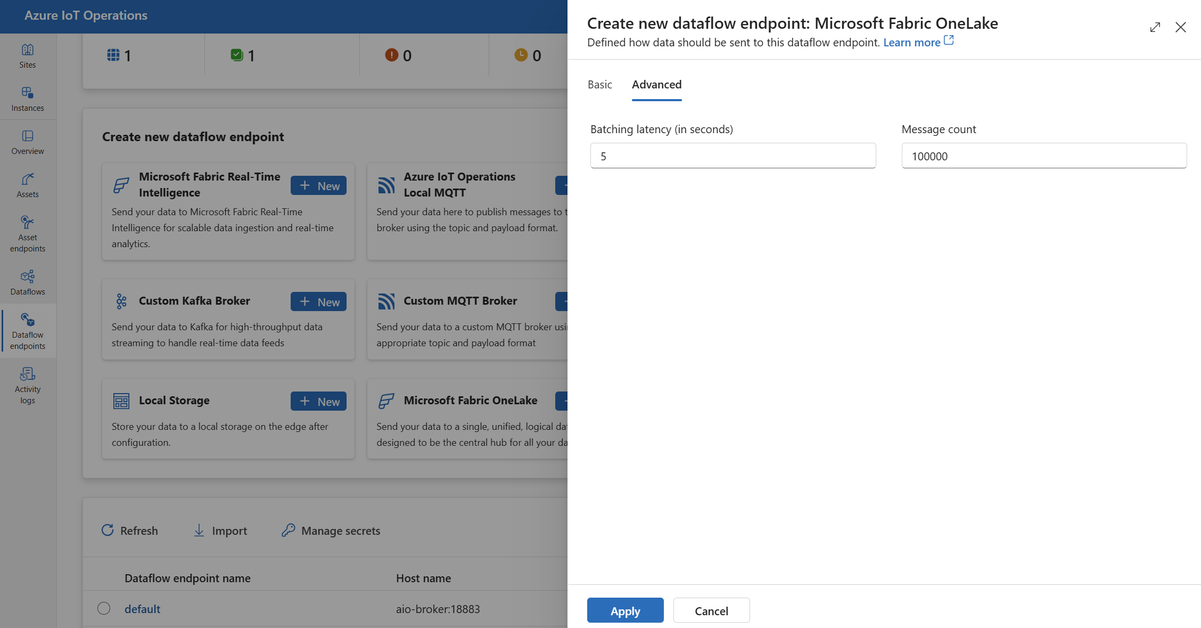
Task: Select the default radio button
Action: [102, 609]
